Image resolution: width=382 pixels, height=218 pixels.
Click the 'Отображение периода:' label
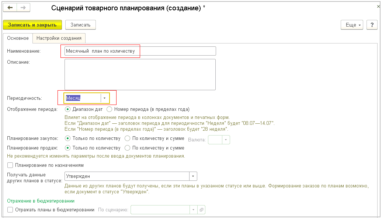(x=32, y=109)
